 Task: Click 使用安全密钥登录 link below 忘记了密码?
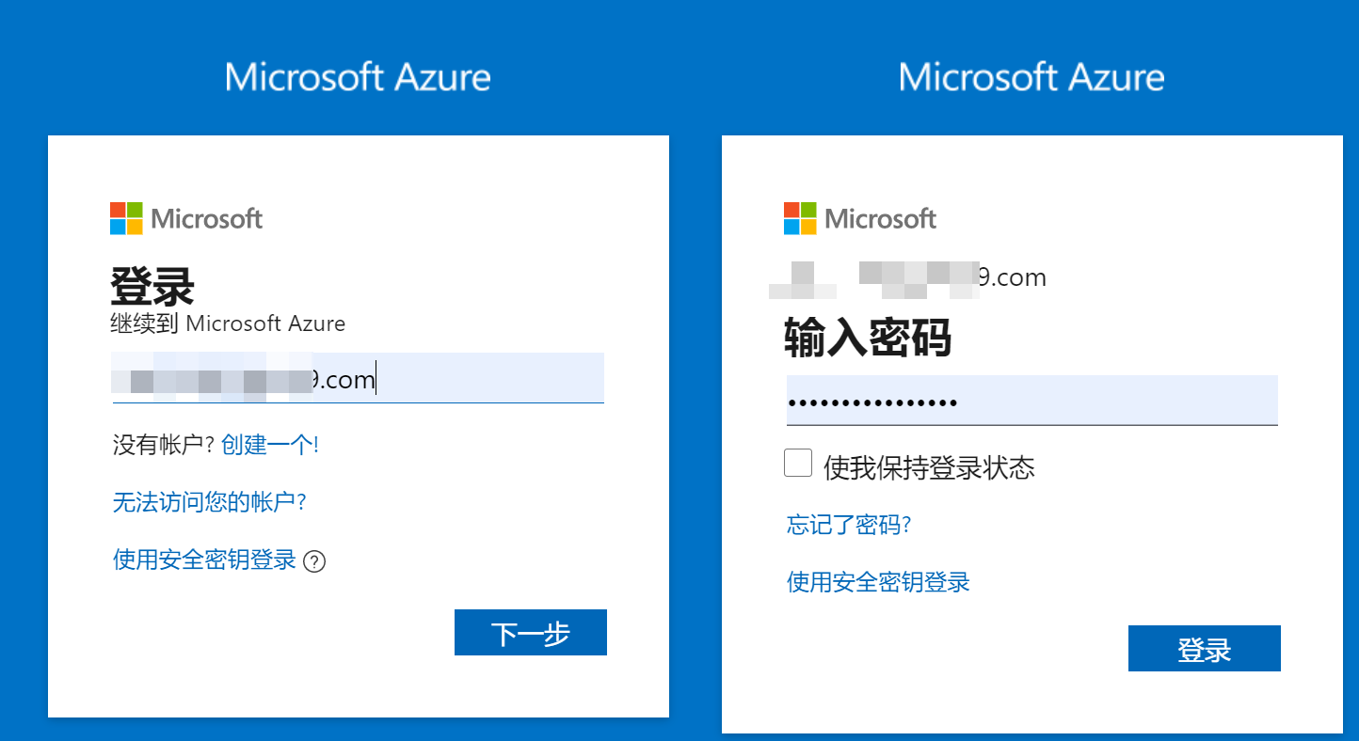point(878,582)
